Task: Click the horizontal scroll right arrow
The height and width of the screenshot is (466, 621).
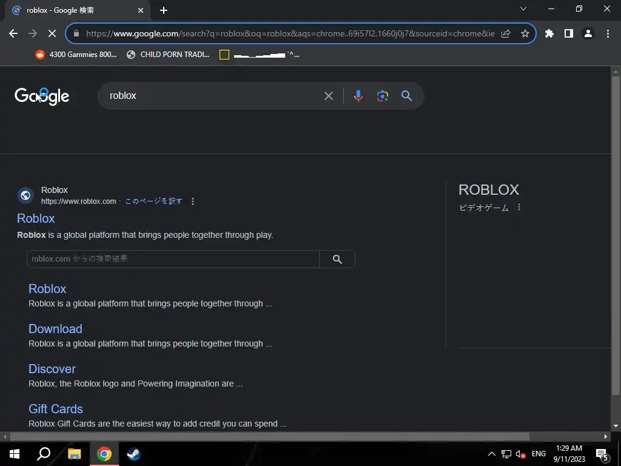Action: 606,437
